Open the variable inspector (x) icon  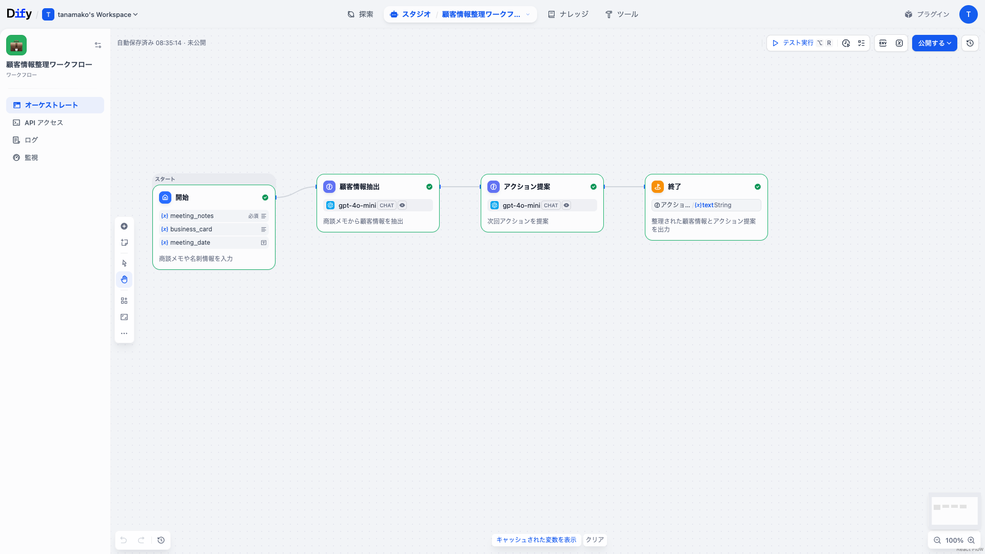point(899,43)
